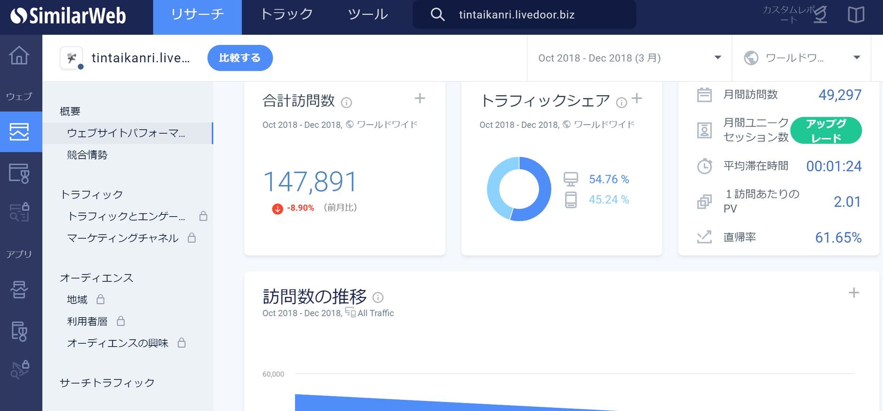Click the 45.24 % mobile share value

coord(609,200)
